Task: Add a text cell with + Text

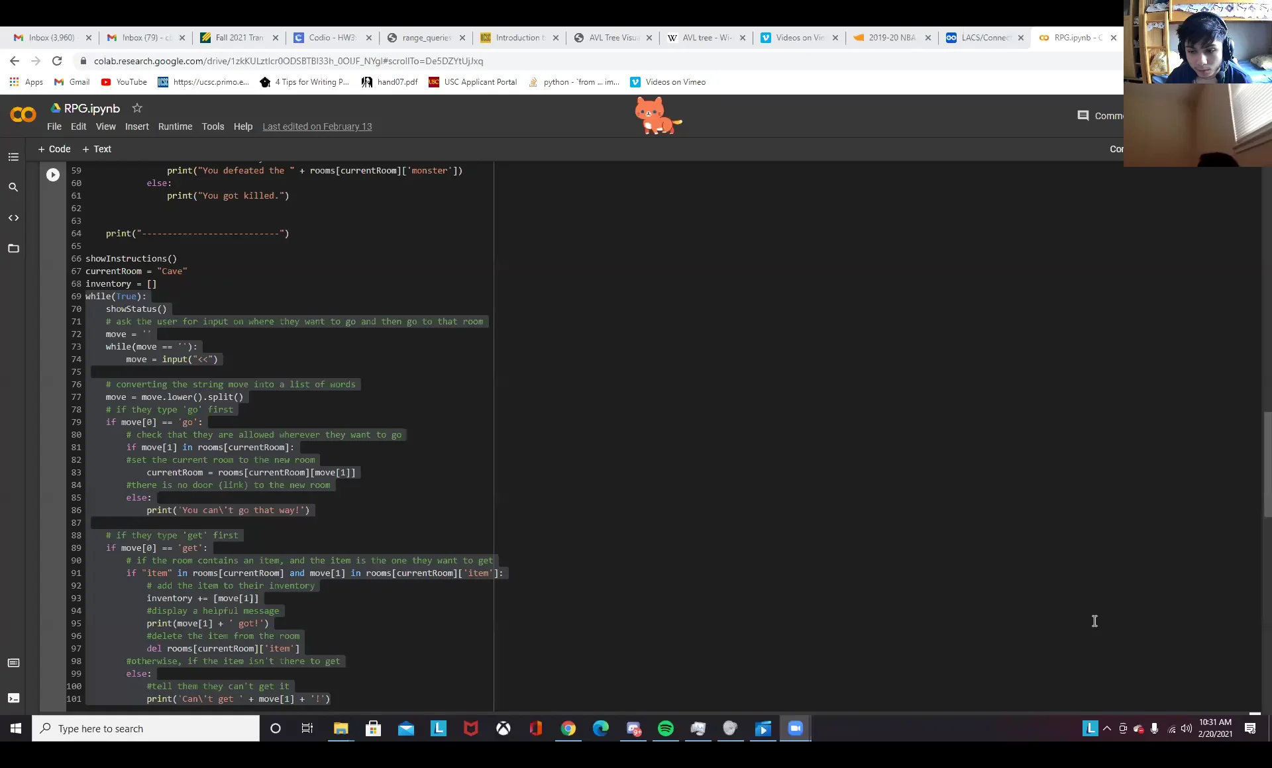Action: pos(97,149)
